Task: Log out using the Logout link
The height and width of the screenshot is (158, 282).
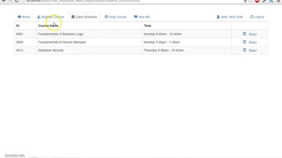Action: 257,17
